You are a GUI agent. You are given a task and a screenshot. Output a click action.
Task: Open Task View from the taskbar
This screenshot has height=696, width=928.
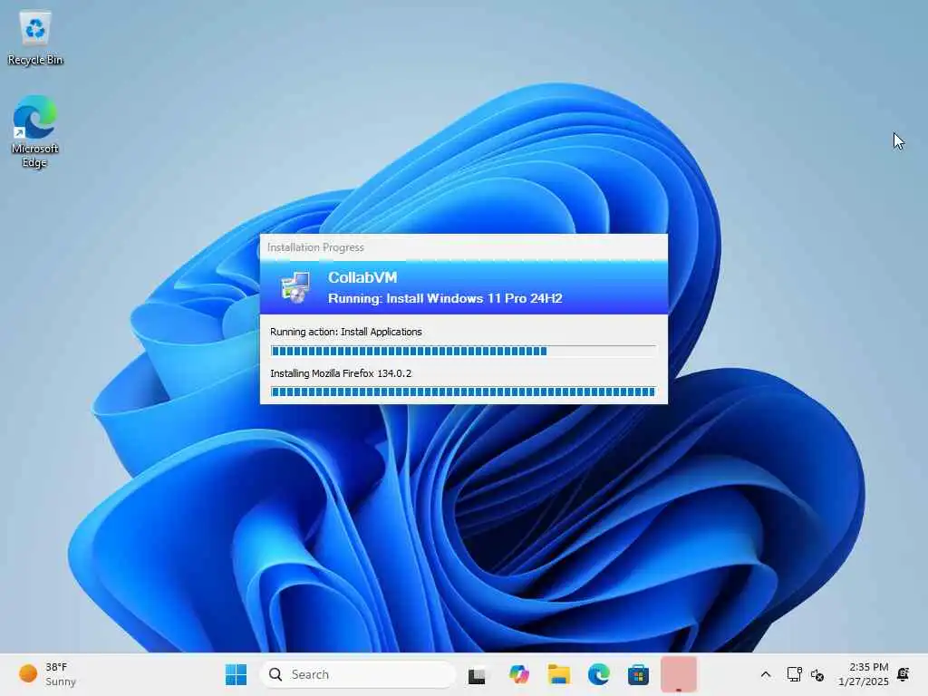point(477,674)
